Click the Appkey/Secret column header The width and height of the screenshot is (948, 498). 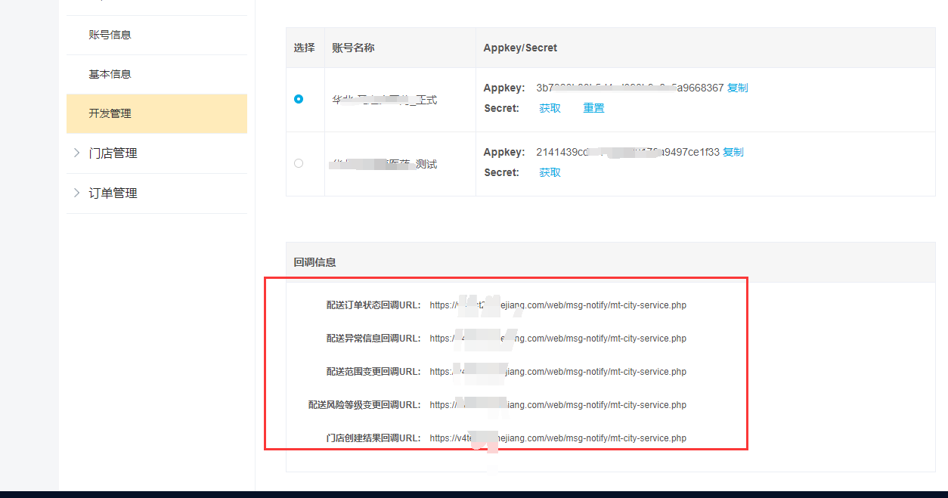520,48
